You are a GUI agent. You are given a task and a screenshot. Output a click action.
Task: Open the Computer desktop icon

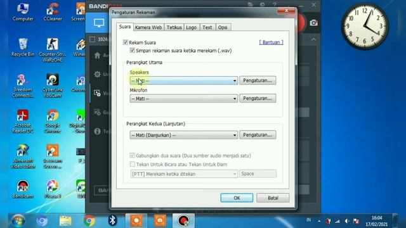(x=23, y=12)
